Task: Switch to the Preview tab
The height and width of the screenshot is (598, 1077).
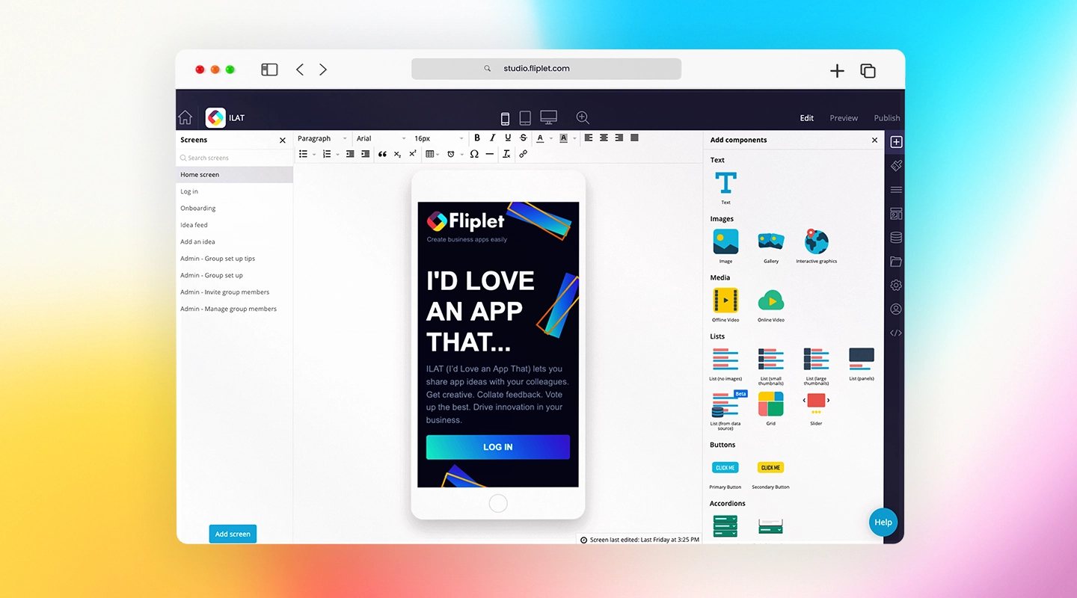Action: coord(844,117)
